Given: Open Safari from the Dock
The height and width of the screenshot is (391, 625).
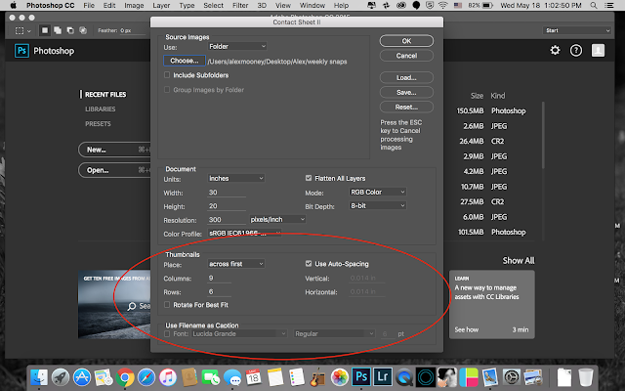Looking at the screenshot, I should click(x=146, y=377).
